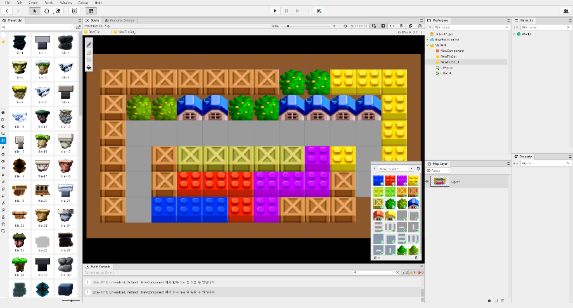Screen dimensions: 573x308
Task: Click the first Unresolved_Method console message
Action: (154, 283)
